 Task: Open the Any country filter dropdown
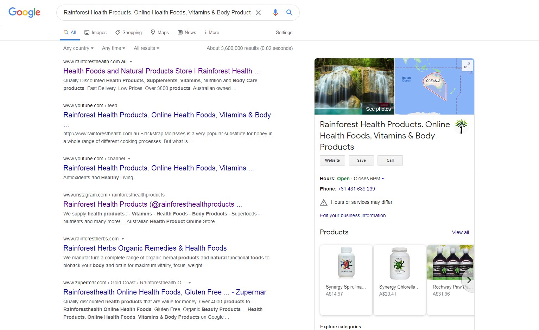click(78, 48)
